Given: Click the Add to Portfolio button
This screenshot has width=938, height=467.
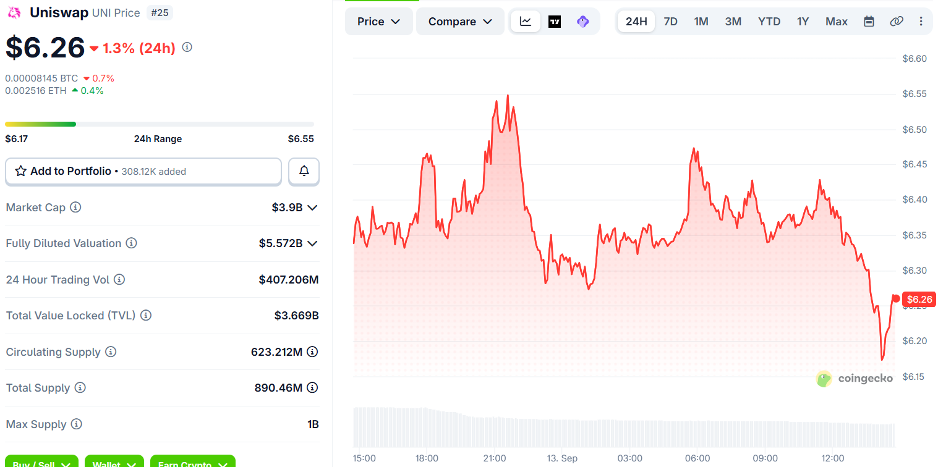Looking at the screenshot, I should click(x=143, y=171).
